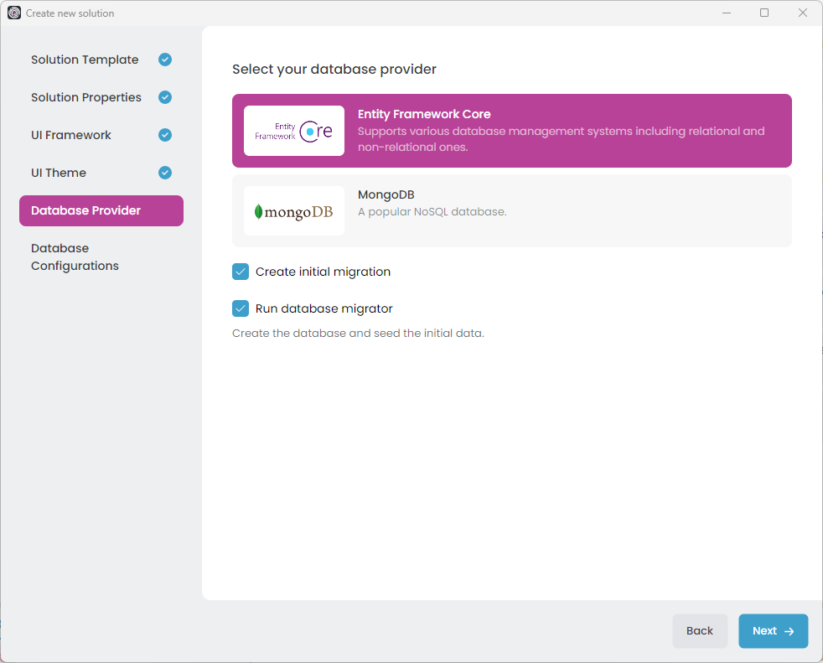Close the Create new solution window
The image size is (823, 663).
(803, 13)
